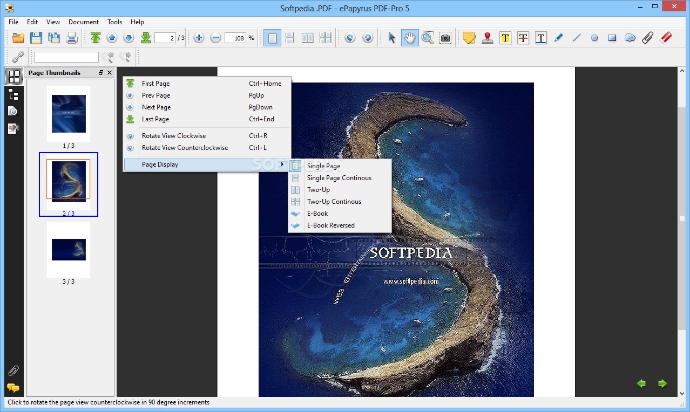
Task: Open the Edit menu
Action: [32, 22]
